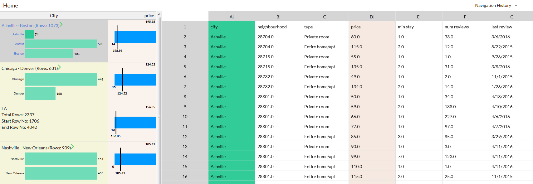Select spreadsheet column D header

click(x=372, y=17)
